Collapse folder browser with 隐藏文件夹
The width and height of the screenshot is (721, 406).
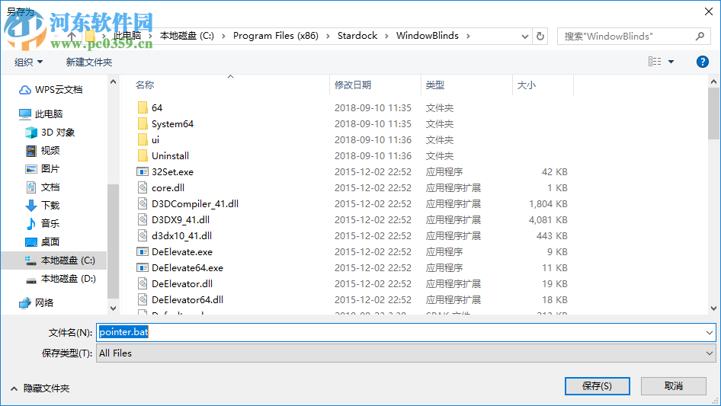[x=40, y=388]
